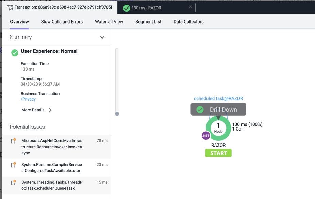Go to Data Collectors tab
The image size is (315, 199).
click(x=188, y=22)
